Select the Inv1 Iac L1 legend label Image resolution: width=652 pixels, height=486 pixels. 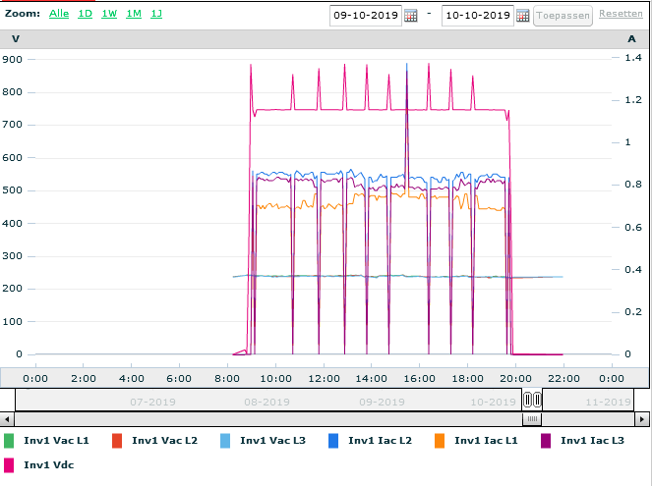tap(486, 441)
